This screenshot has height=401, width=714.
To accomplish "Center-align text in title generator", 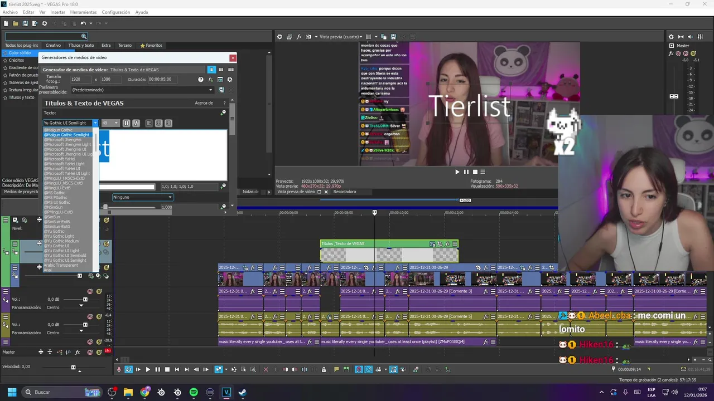I will click(x=159, y=123).
